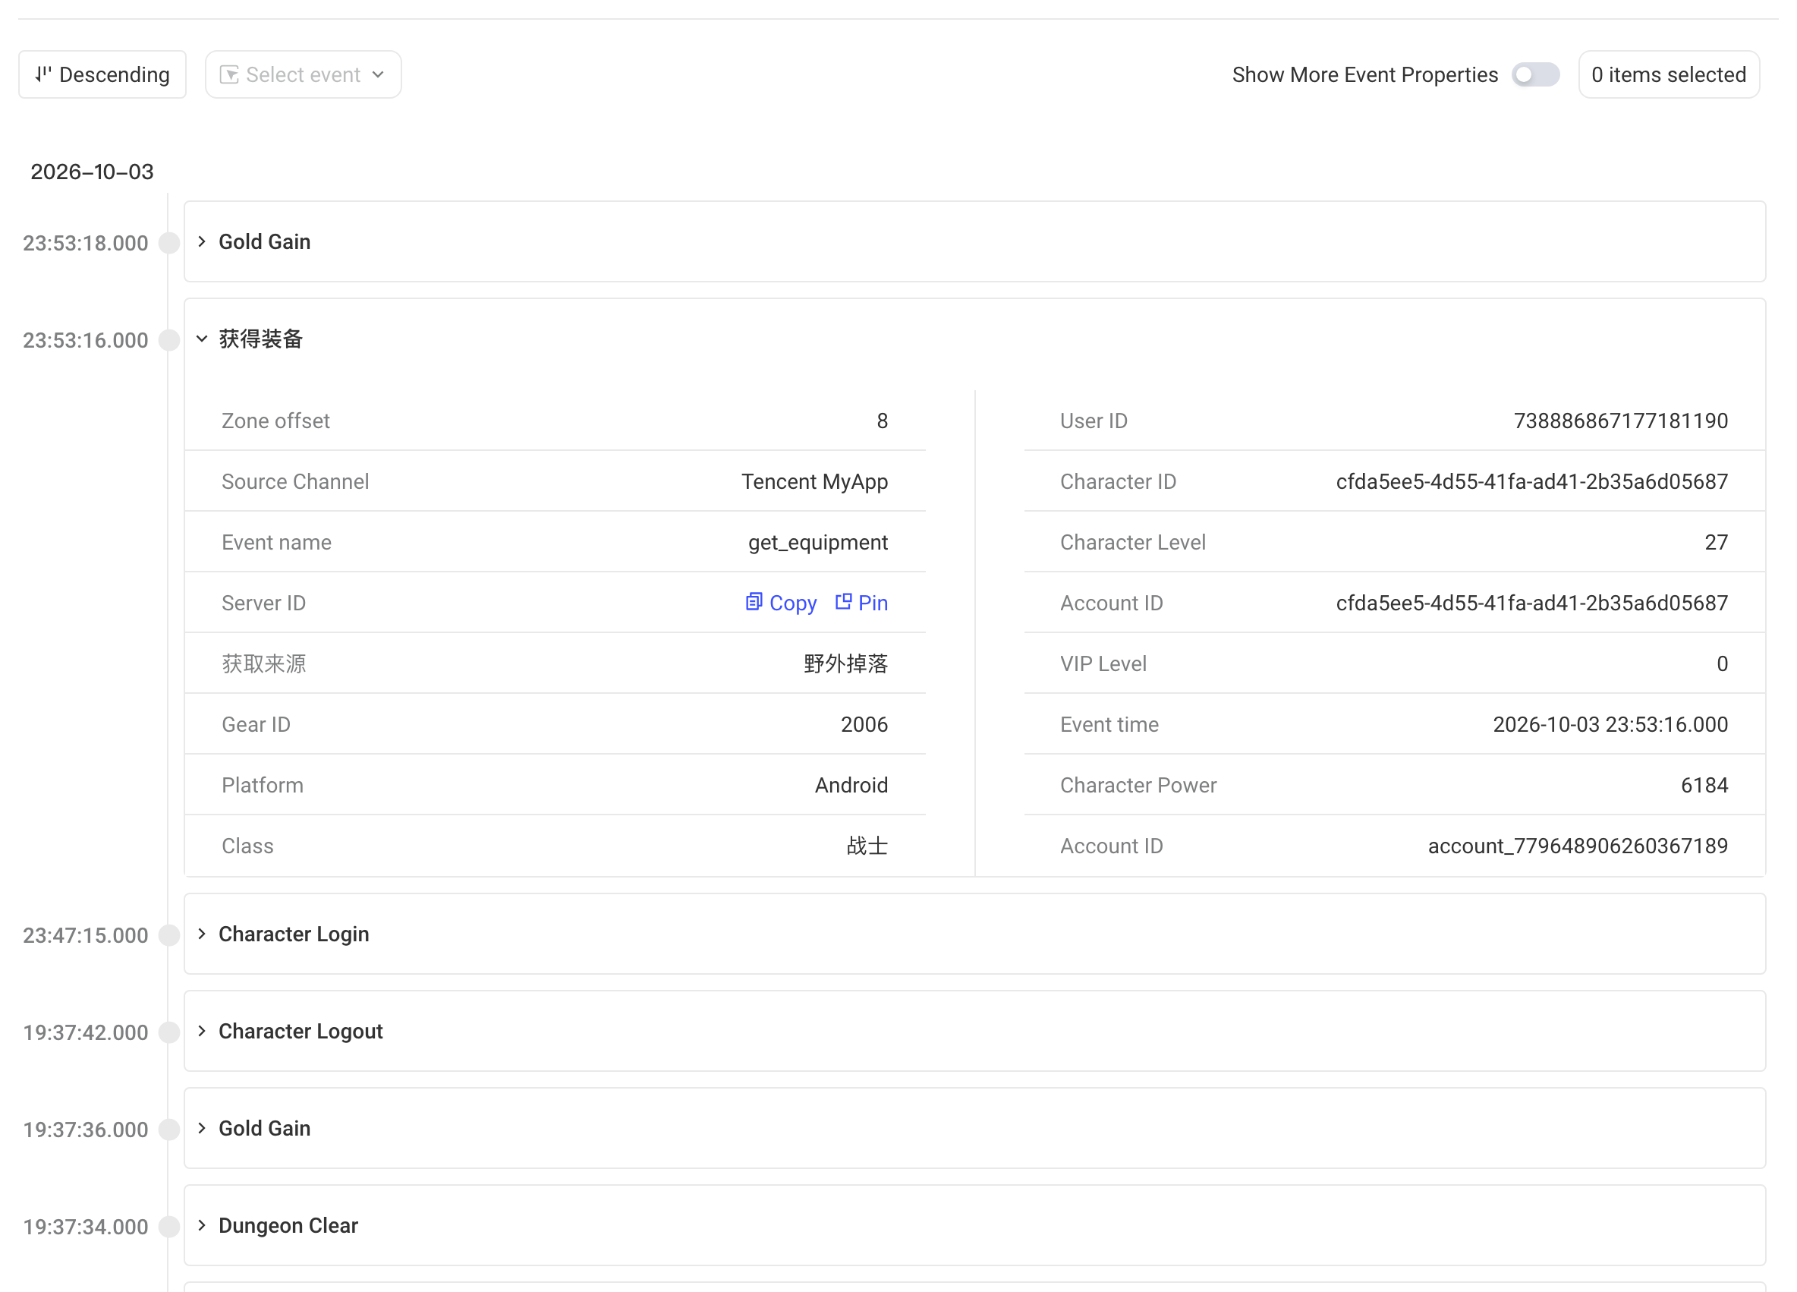Image resolution: width=1797 pixels, height=1292 pixels.
Task: Toggle Show More Event Properties switch
Action: 1534,74
